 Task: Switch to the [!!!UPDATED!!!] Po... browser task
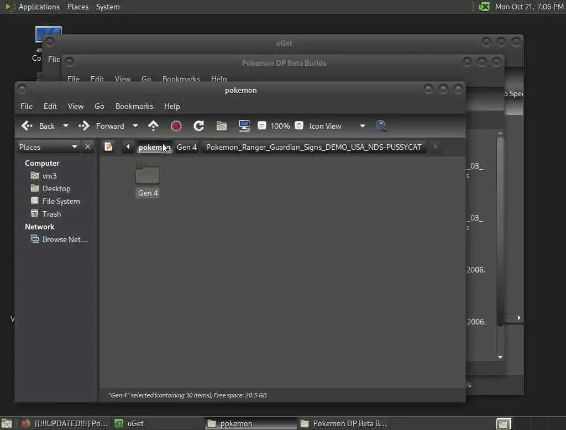(x=65, y=423)
